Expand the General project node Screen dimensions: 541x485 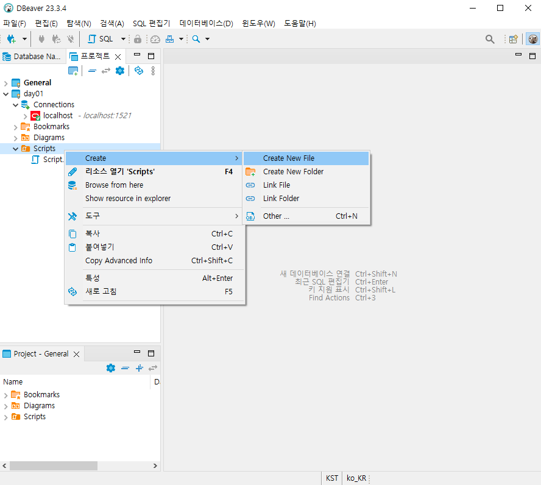tap(5, 83)
